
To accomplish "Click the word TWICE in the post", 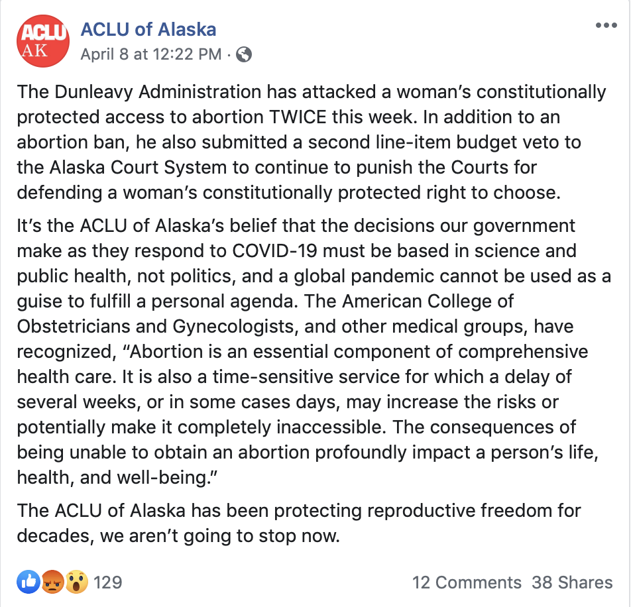I will [298, 117].
